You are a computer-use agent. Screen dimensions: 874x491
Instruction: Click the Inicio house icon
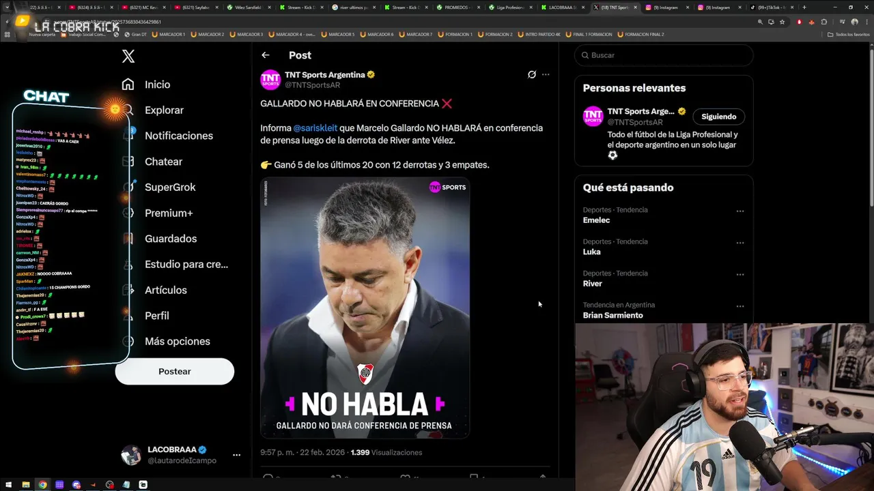pos(128,85)
